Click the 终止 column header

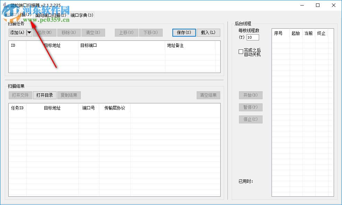[322, 33]
